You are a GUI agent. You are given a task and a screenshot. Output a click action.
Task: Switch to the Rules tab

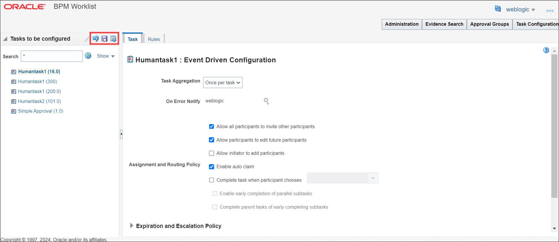(154, 39)
